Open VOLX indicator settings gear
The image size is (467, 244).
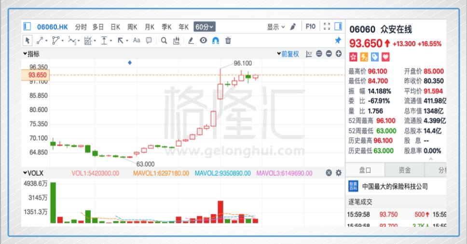tap(339, 173)
